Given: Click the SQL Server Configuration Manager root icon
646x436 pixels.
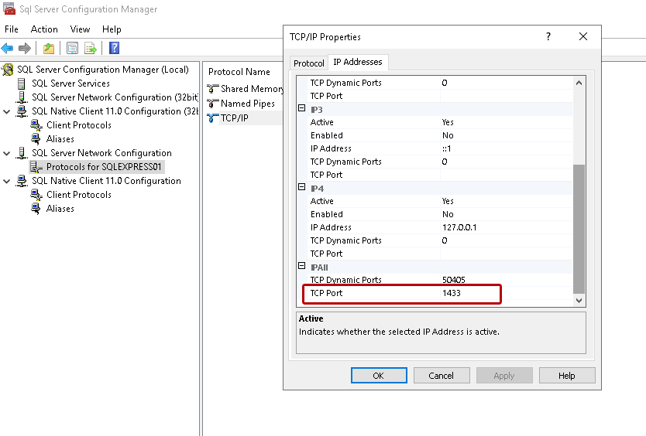Looking at the screenshot, I should 8,70.
